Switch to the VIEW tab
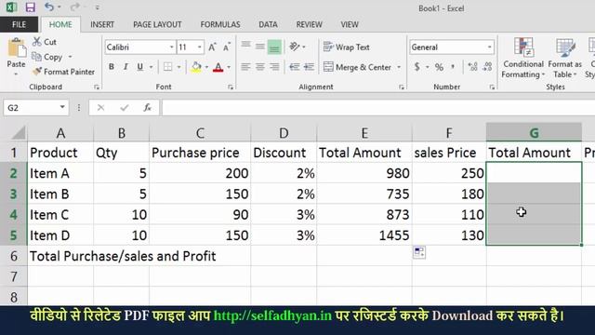 (x=350, y=24)
